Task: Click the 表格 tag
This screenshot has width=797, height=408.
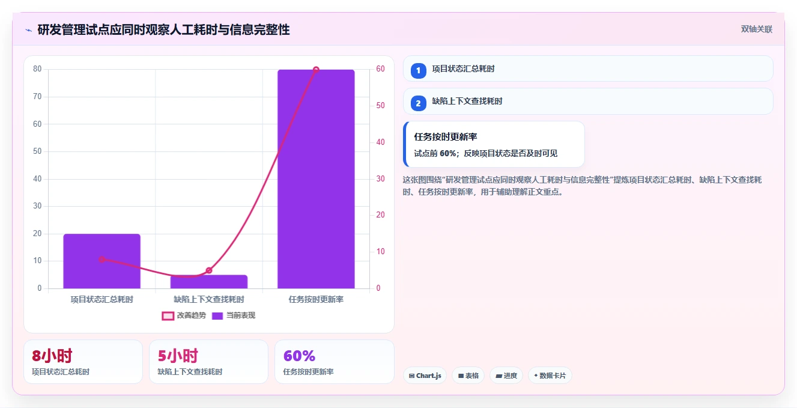Action: coord(468,376)
